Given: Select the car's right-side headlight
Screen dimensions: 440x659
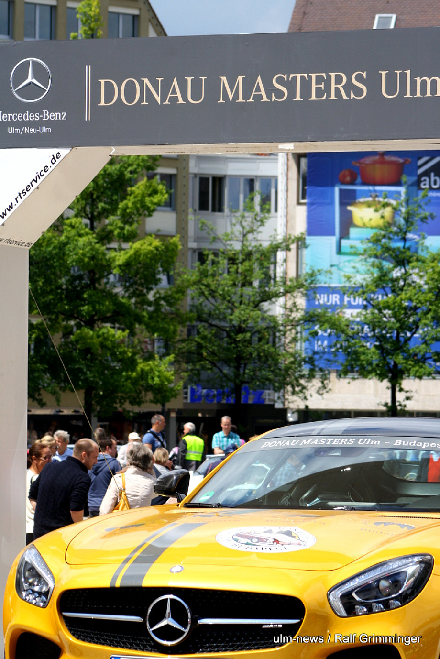Looking at the screenshot, I should [380, 585].
